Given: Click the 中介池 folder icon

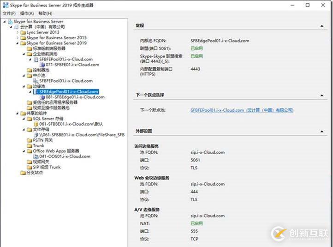Looking at the screenshot, I should pos(30,75).
